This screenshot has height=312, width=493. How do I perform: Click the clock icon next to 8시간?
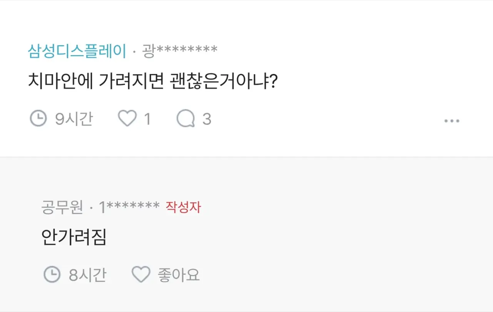tap(52, 275)
